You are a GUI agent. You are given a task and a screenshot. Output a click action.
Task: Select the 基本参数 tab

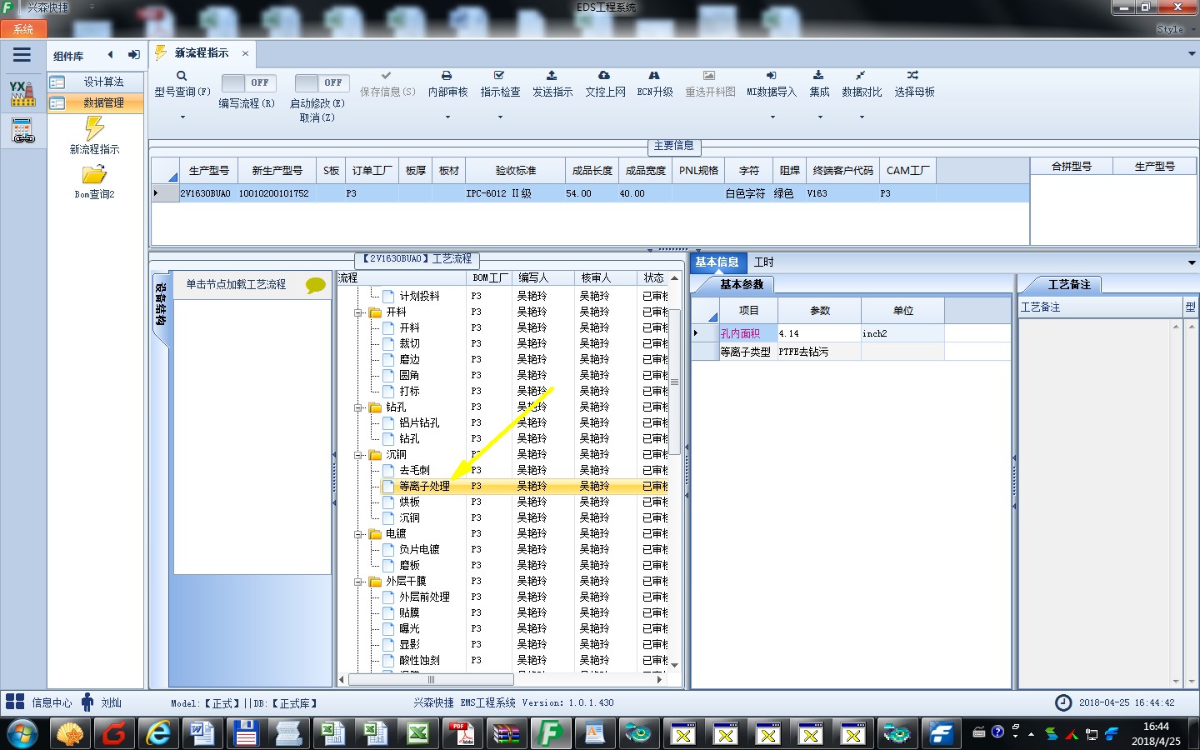[741, 284]
